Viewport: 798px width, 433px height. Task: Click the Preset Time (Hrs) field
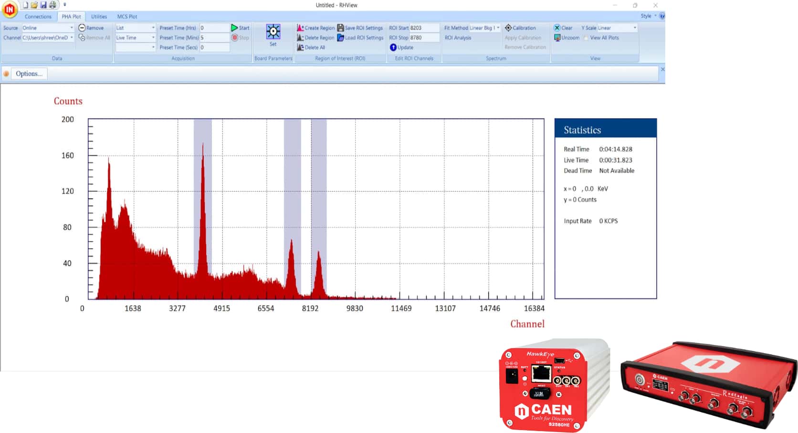coord(214,28)
